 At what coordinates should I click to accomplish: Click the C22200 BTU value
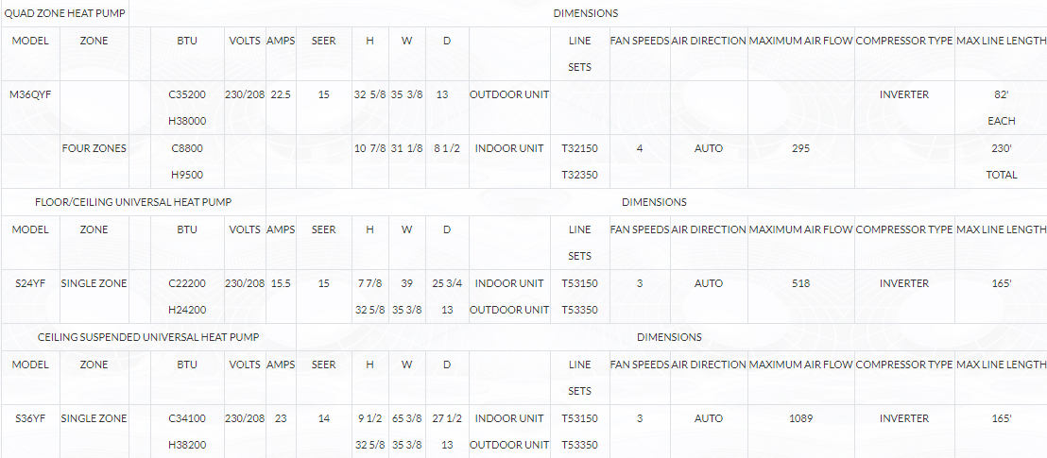pyautogui.click(x=187, y=283)
